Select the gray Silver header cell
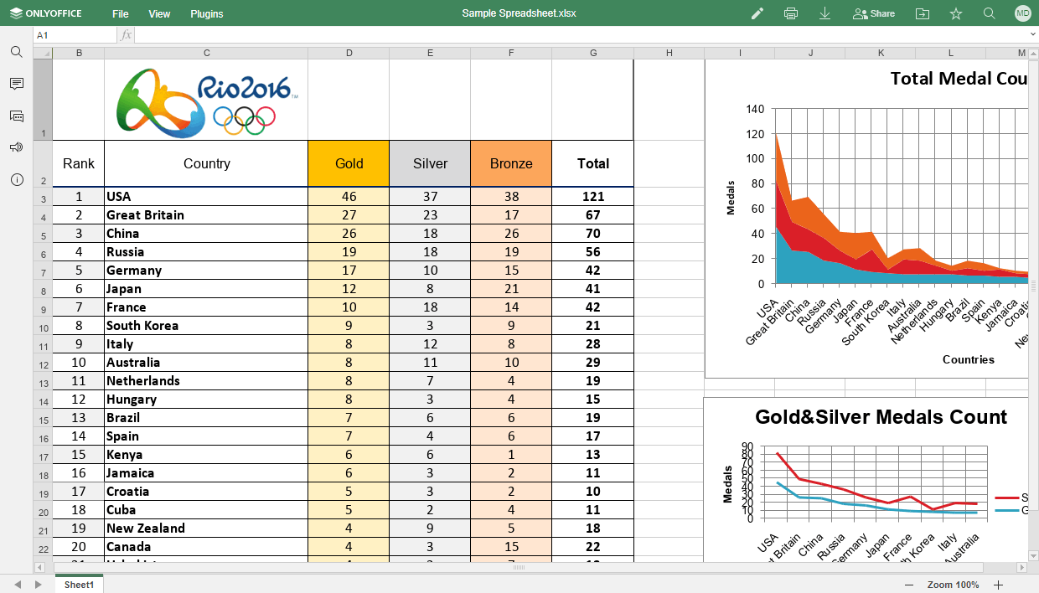 click(430, 163)
